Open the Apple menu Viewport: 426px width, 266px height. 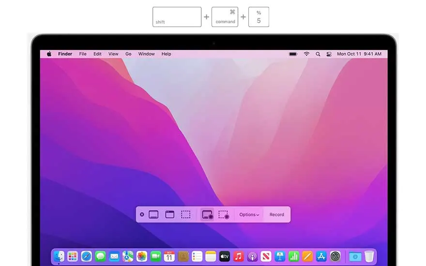point(49,54)
